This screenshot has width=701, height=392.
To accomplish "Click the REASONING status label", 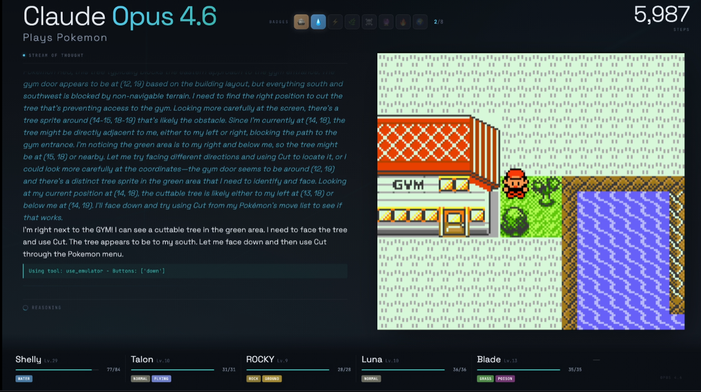I will (x=47, y=308).
